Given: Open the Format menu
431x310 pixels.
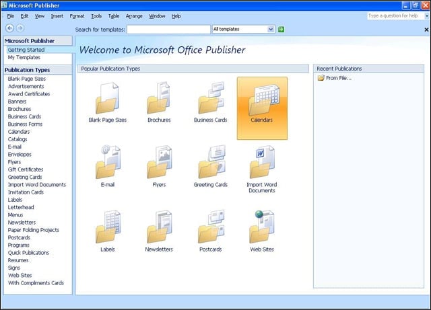Looking at the screenshot, I should coord(77,16).
